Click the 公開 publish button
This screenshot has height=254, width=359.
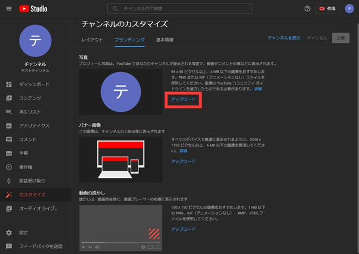coord(341,38)
